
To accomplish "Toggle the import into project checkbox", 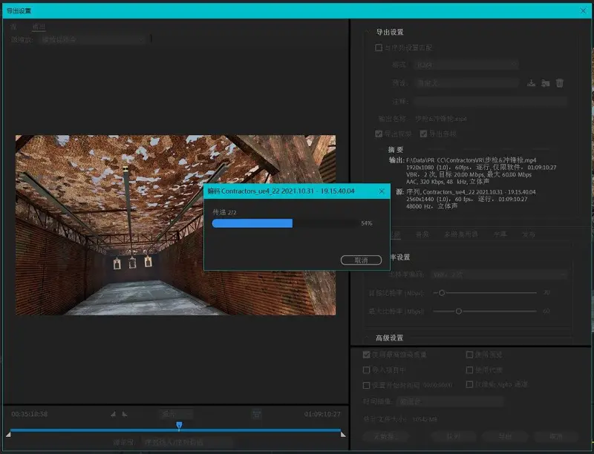I will [366, 369].
